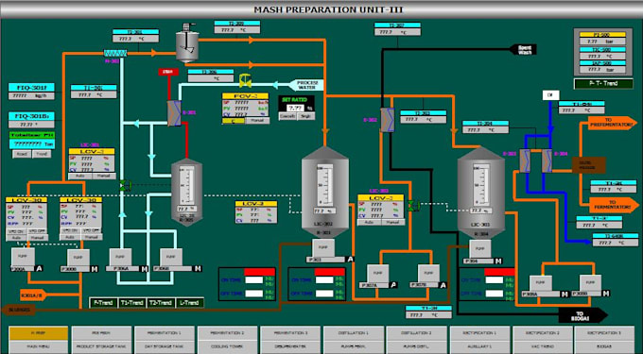Click the green valve beside LIC-303 panel
The image size is (643, 354).
(414, 206)
